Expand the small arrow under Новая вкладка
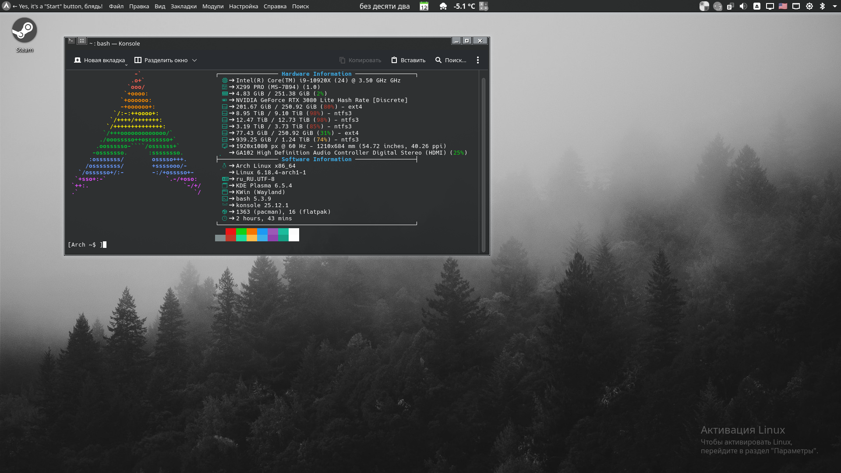841x473 pixels. click(x=126, y=65)
